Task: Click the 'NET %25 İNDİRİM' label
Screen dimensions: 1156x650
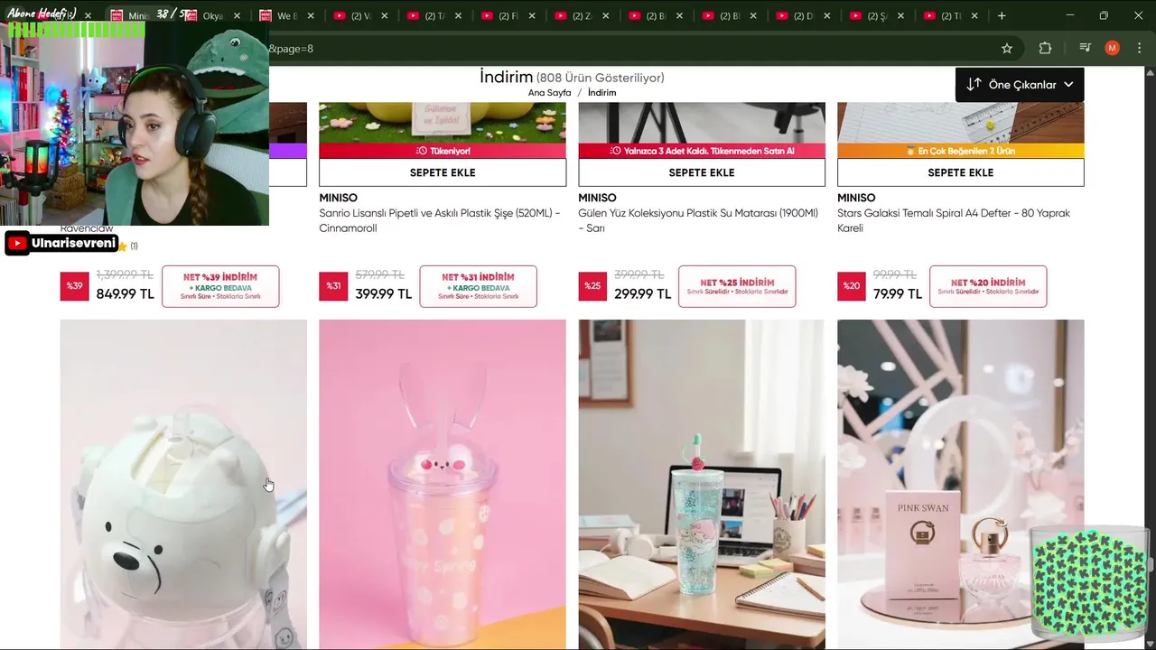Action: pyautogui.click(x=737, y=286)
